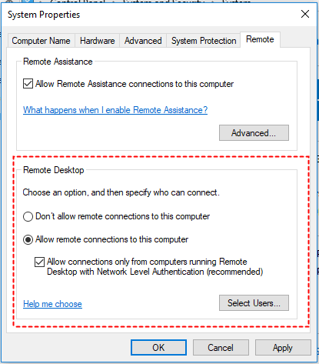The image size is (319, 364).
Task: Toggle Network Level Authentication checkbox
Action: point(39,262)
